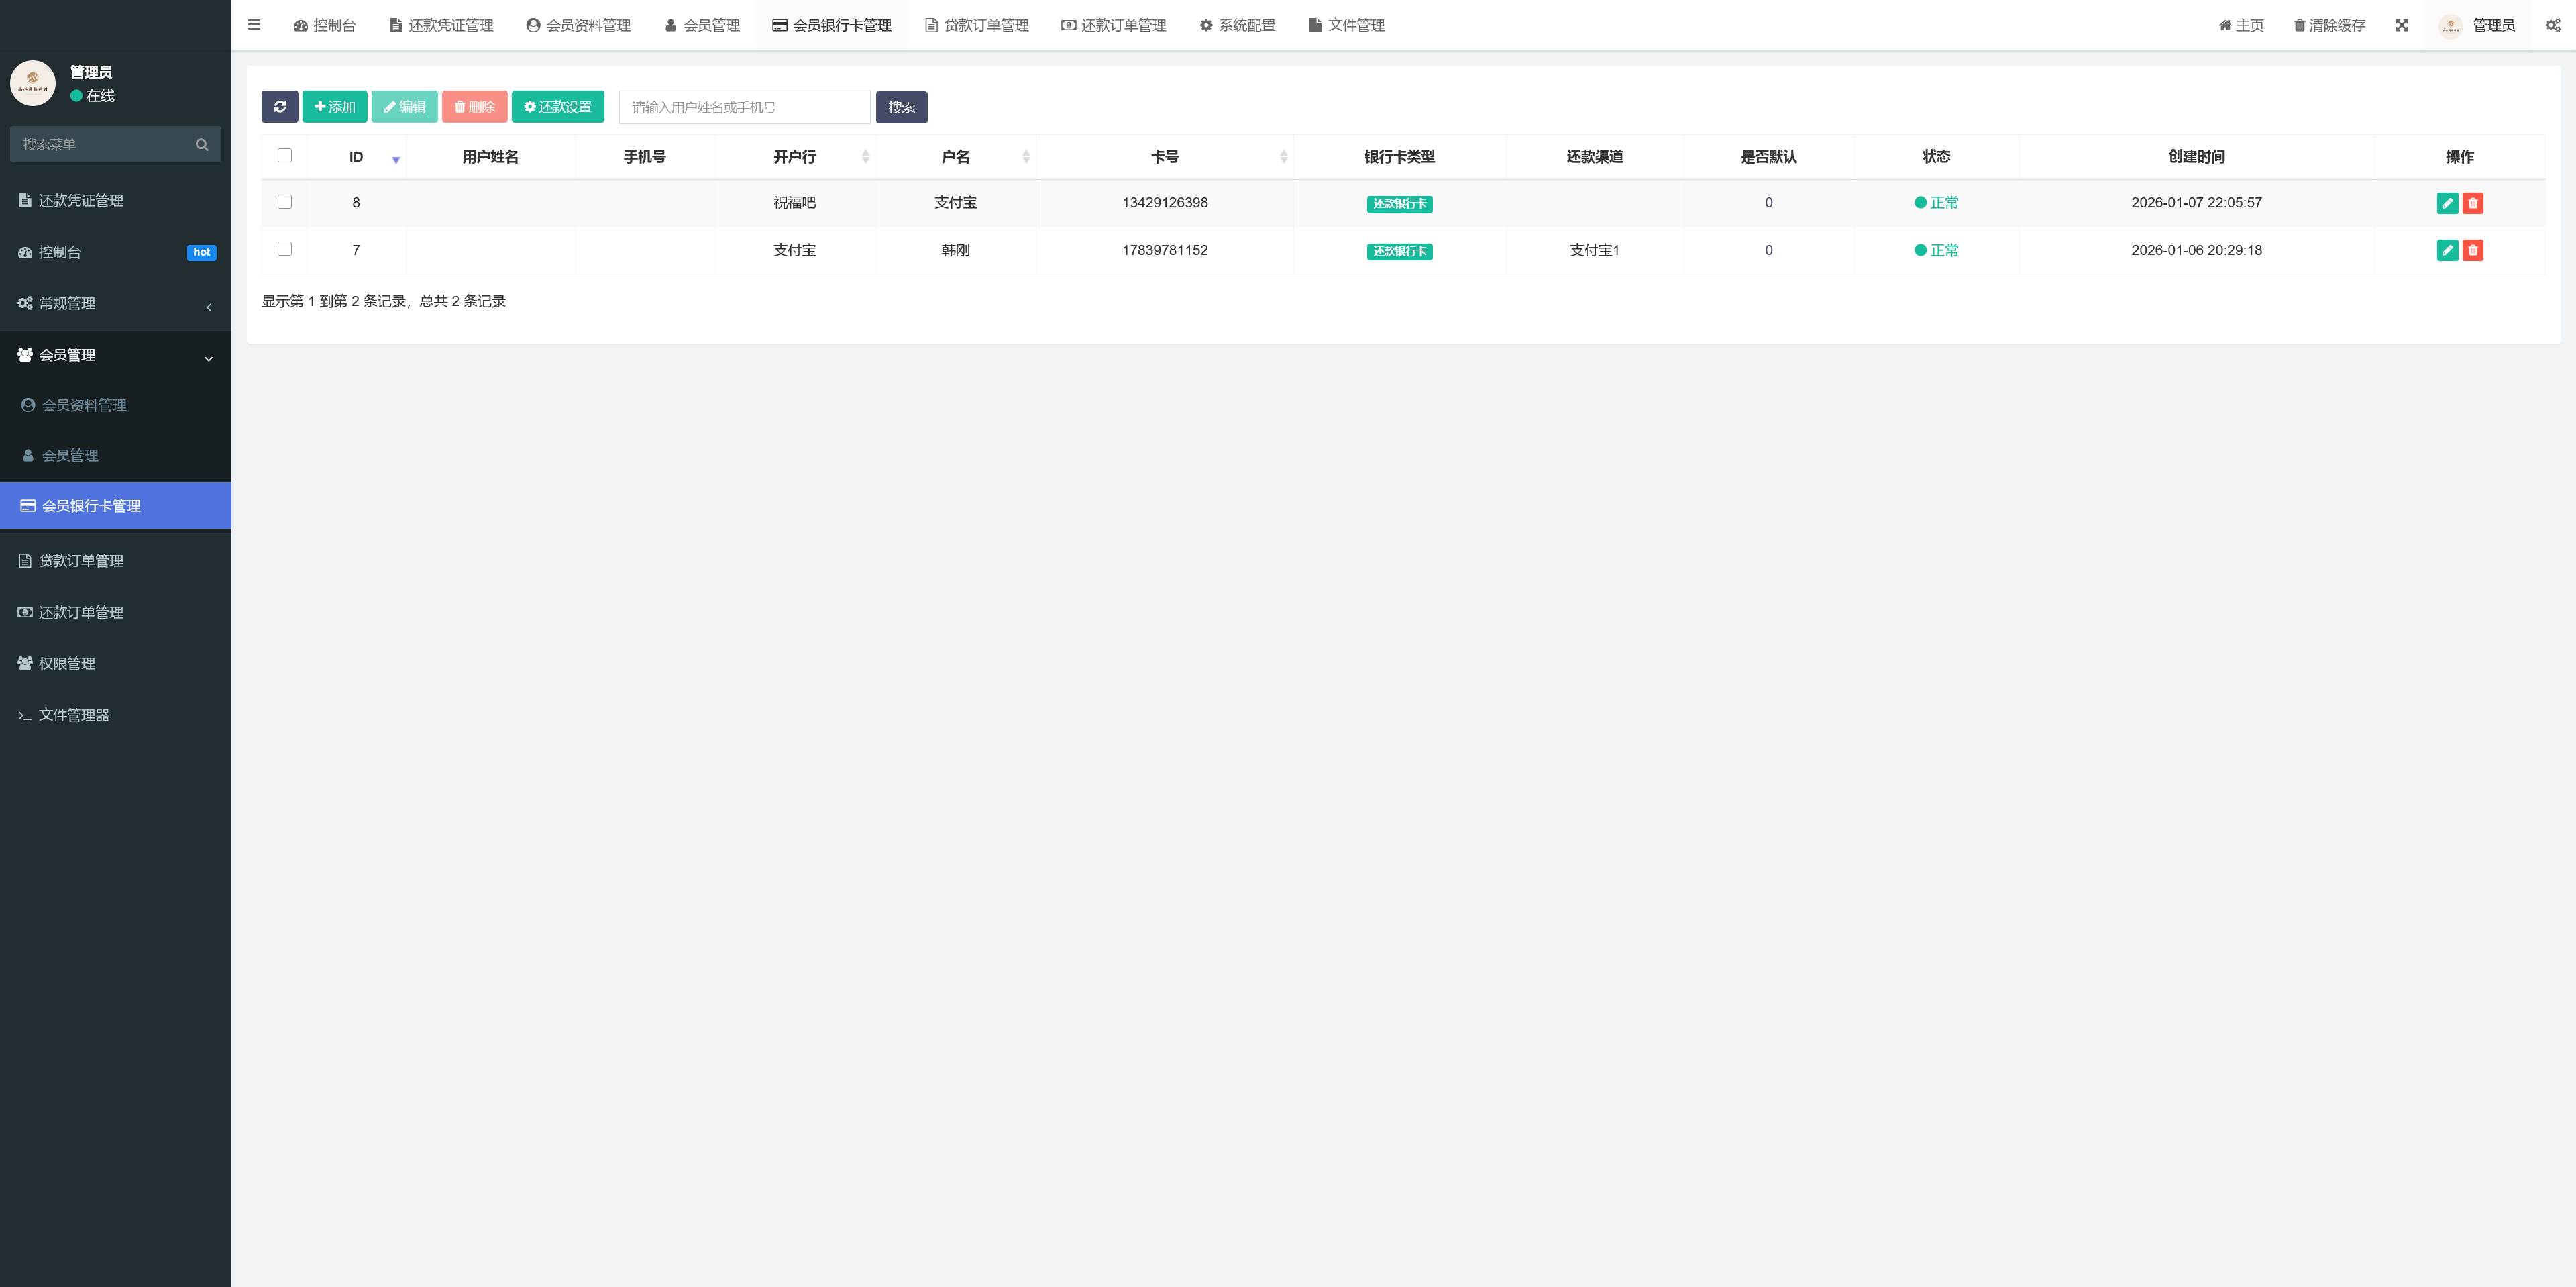2576x1287 pixels.
Task: Check the select-all checkbox in table header
Action: pyautogui.click(x=285, y=155)
